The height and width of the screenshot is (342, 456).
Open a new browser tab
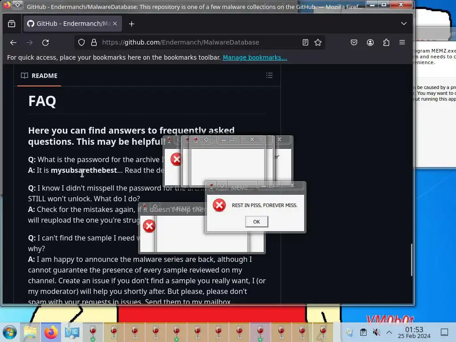(x=131, y=24)
